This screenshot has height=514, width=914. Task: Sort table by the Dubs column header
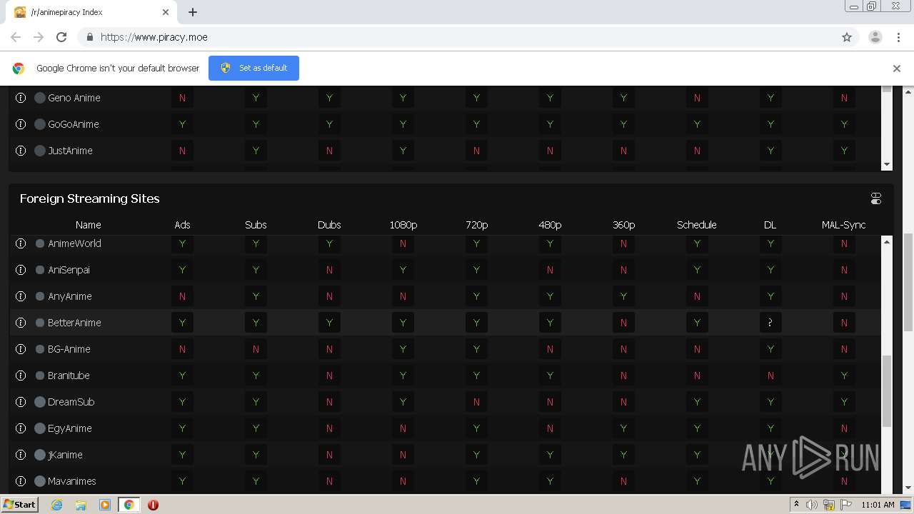[x=329, y=225]
